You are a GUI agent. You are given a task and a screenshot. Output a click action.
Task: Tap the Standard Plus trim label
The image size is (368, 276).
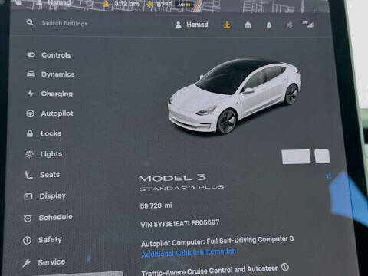pos(182,188)
